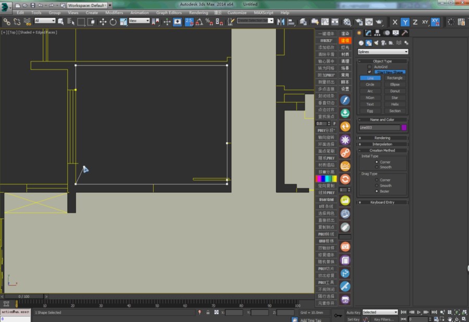469x322 pixels.
Task: Enable the AutoGrid checkbox
Action: [x=369, y=67]
